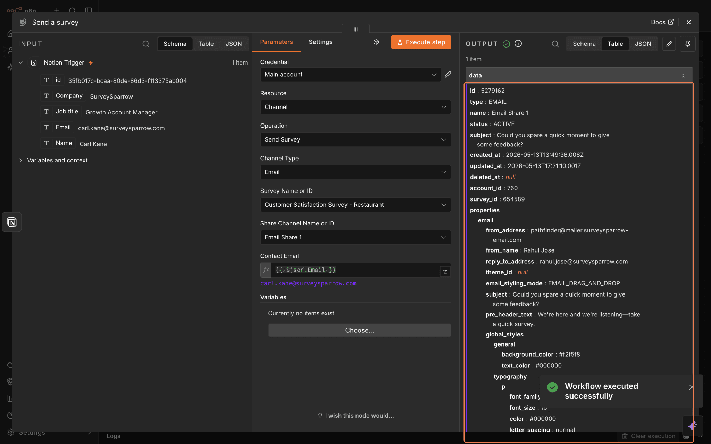The height and width of the screenshot is (444, 711).
Task: Close the Send a survey node panel
Action: tap(689, 22)
